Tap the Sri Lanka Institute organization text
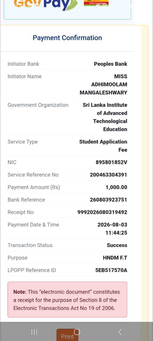The image size is (153, 341). [x=105, y=117]
